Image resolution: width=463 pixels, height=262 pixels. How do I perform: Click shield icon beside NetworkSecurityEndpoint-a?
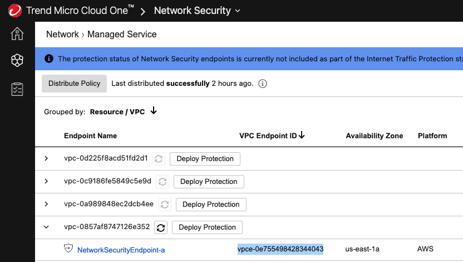pyautogui.click(x=68, y=248)
